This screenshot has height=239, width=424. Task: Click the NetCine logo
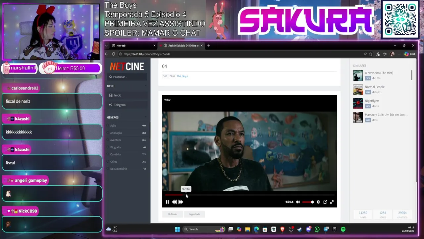(x=127, y=67)
